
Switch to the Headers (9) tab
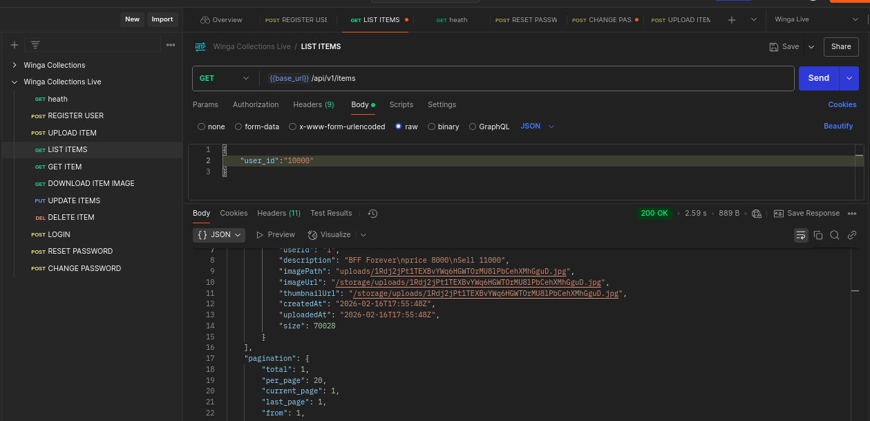pos(313,104)
